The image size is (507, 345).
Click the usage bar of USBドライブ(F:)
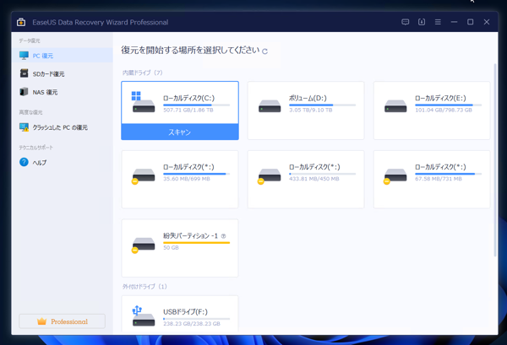pos(196,319)
